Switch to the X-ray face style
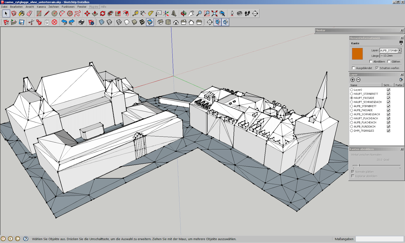 tap(102, 22)
